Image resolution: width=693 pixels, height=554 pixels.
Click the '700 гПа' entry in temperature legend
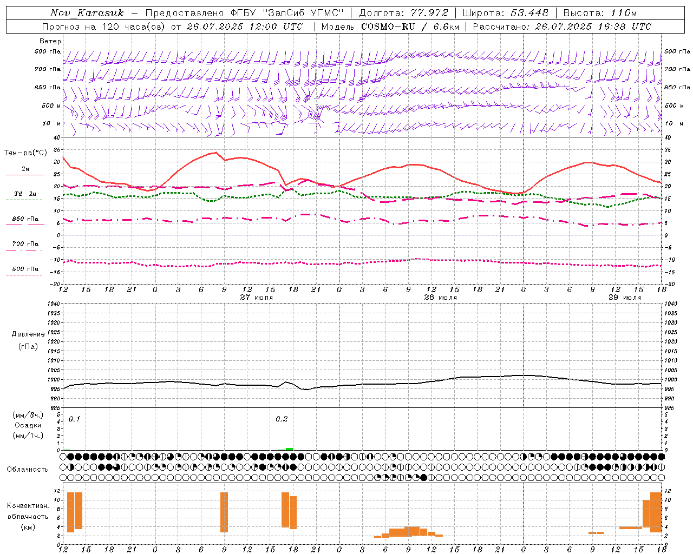25,244
